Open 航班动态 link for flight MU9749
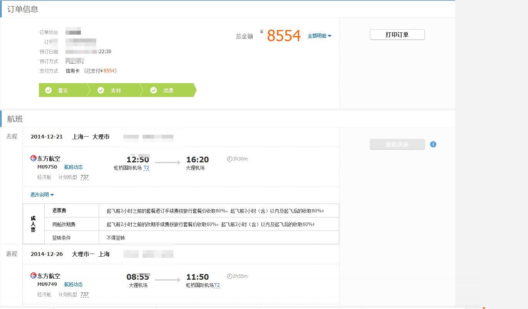Screen dimensions: 528x309 point(73,284)
